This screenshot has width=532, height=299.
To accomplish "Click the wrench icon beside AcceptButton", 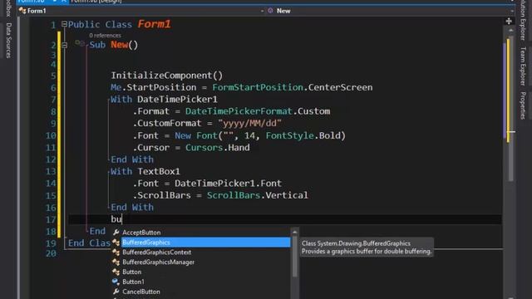I will click(x=116, y=233).
